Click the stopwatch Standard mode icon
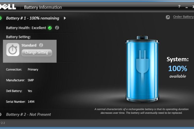This screenshot has height=129, width=194. (x=13, y=50)
